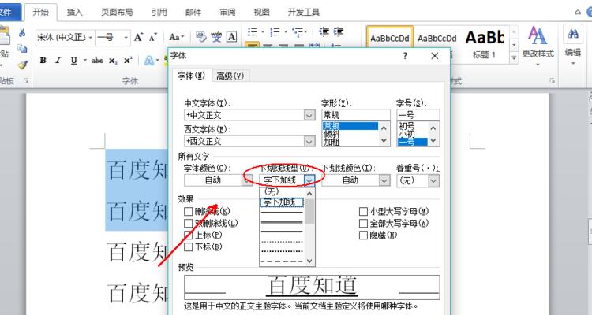The height and width of the screenshot is (315, 592).
Task: Shrink font size with smaller A icon
Action: [153, 37]
